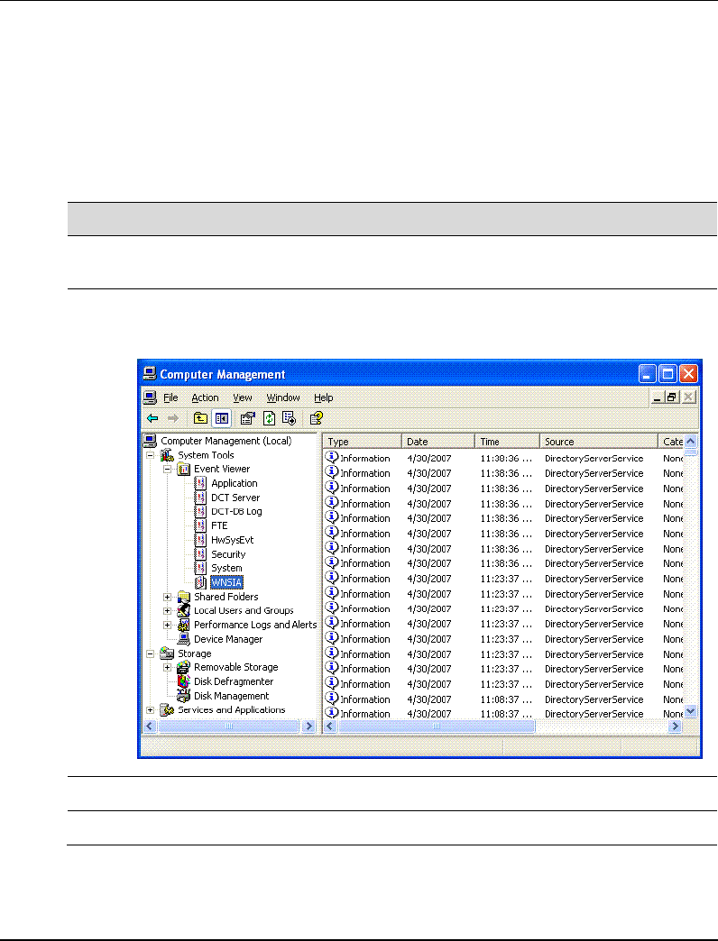Open the File menu
The height and width of the screenshot is (941, 718).
point(170,397)
